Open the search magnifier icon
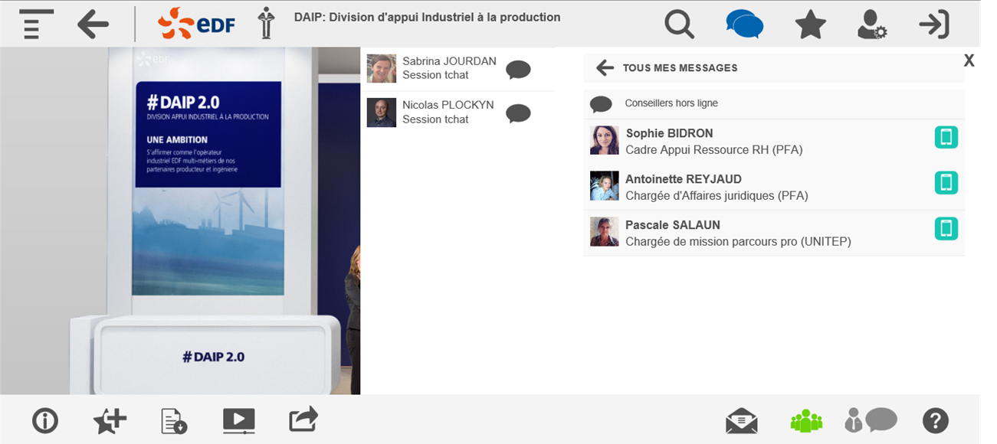The image size is (997, 444). [679, 24]
